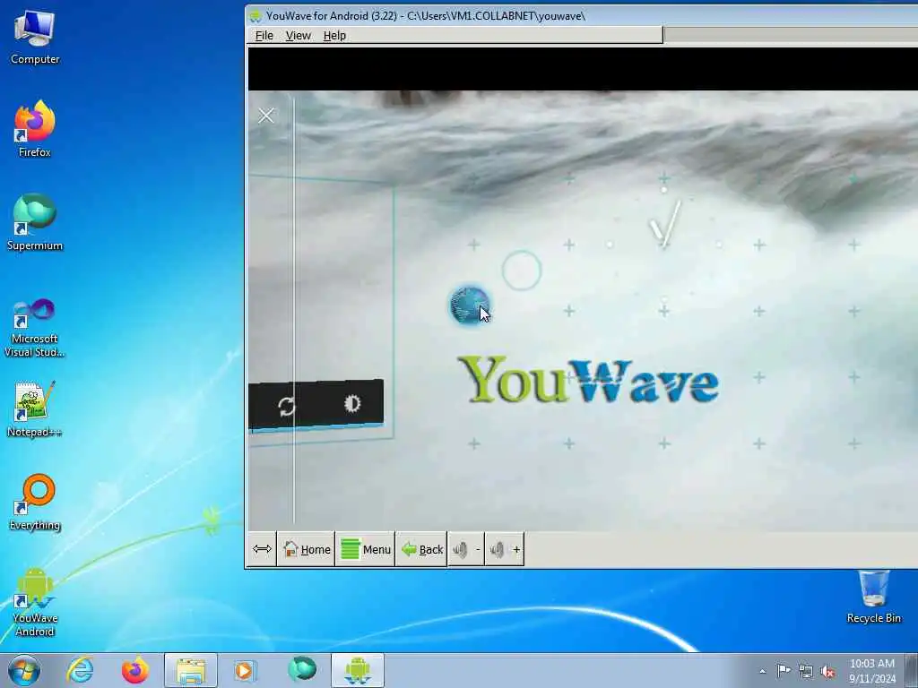Select the Computer desktop icon

tap(35, 37)
